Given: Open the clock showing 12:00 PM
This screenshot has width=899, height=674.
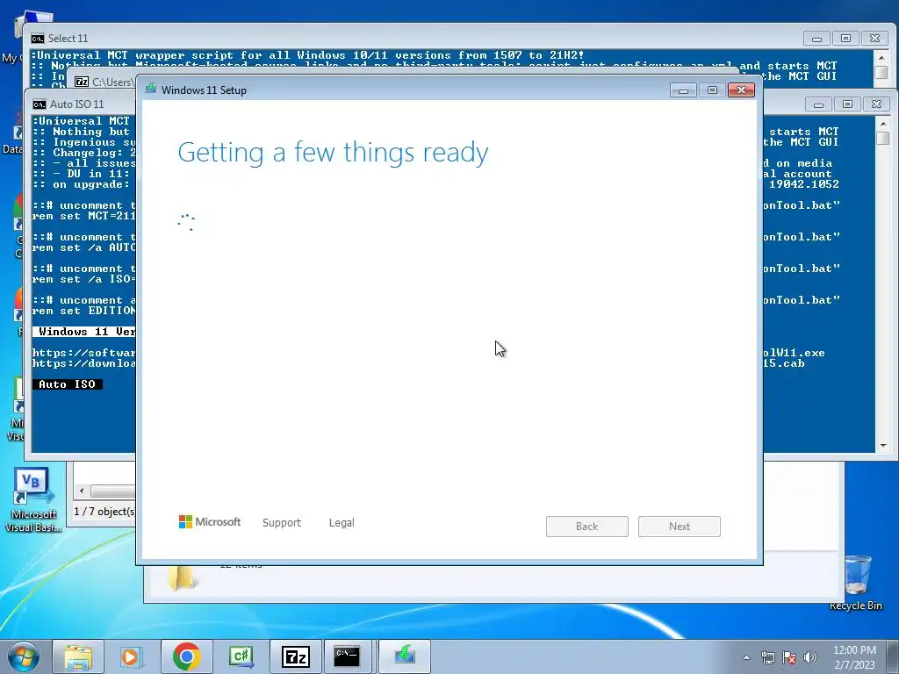Looking at the screenshot, I should pos(854,650).
